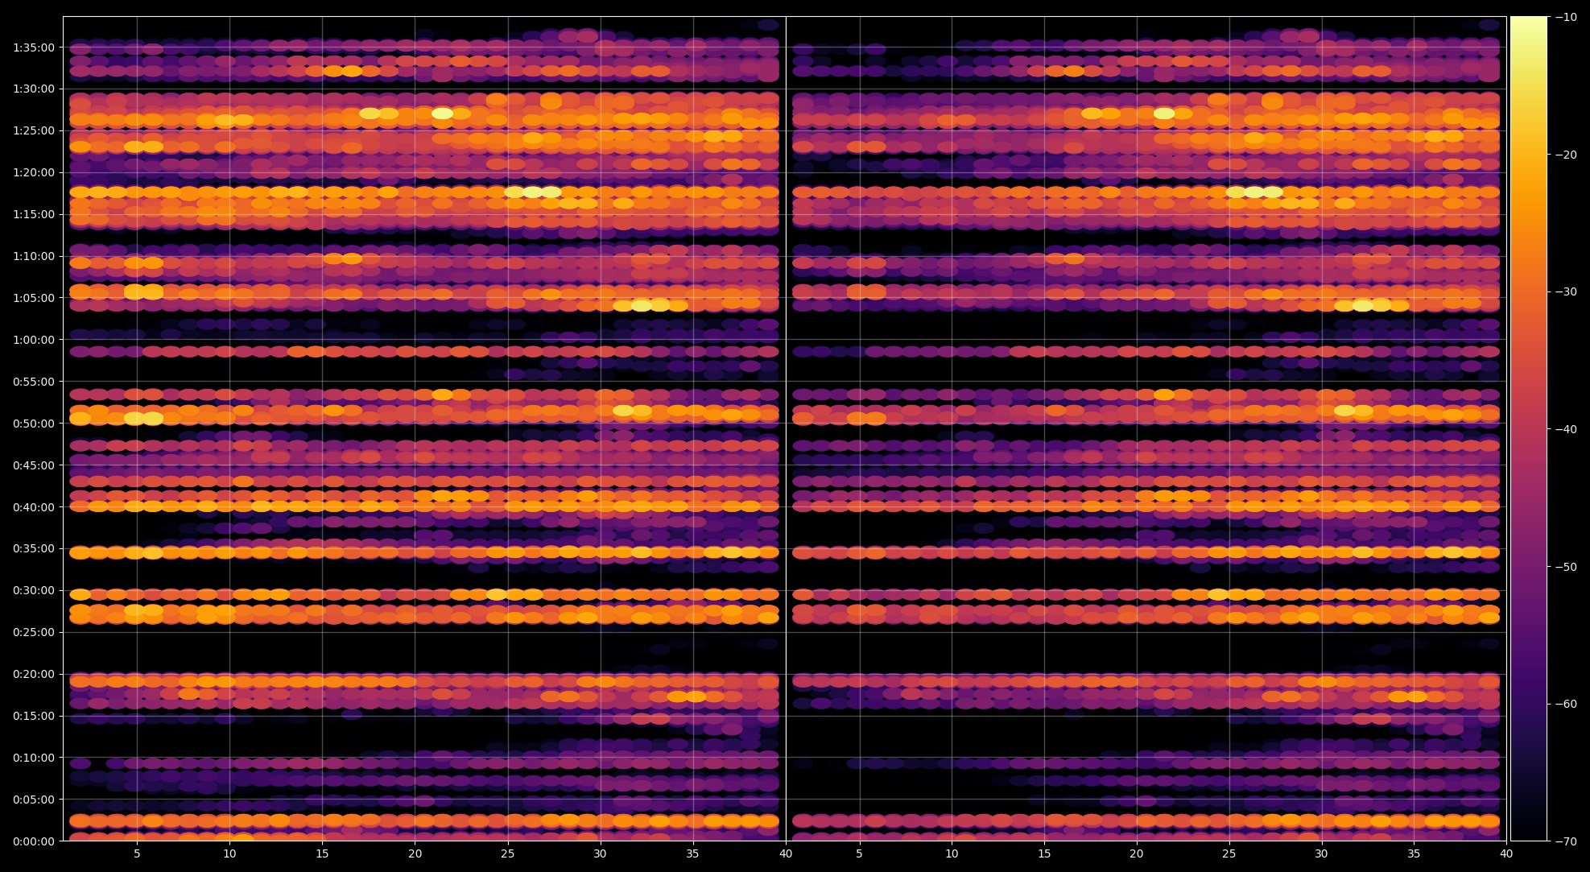
Task: Click the 1:35:00 y-axis time label
Action: tap(33, 48)
